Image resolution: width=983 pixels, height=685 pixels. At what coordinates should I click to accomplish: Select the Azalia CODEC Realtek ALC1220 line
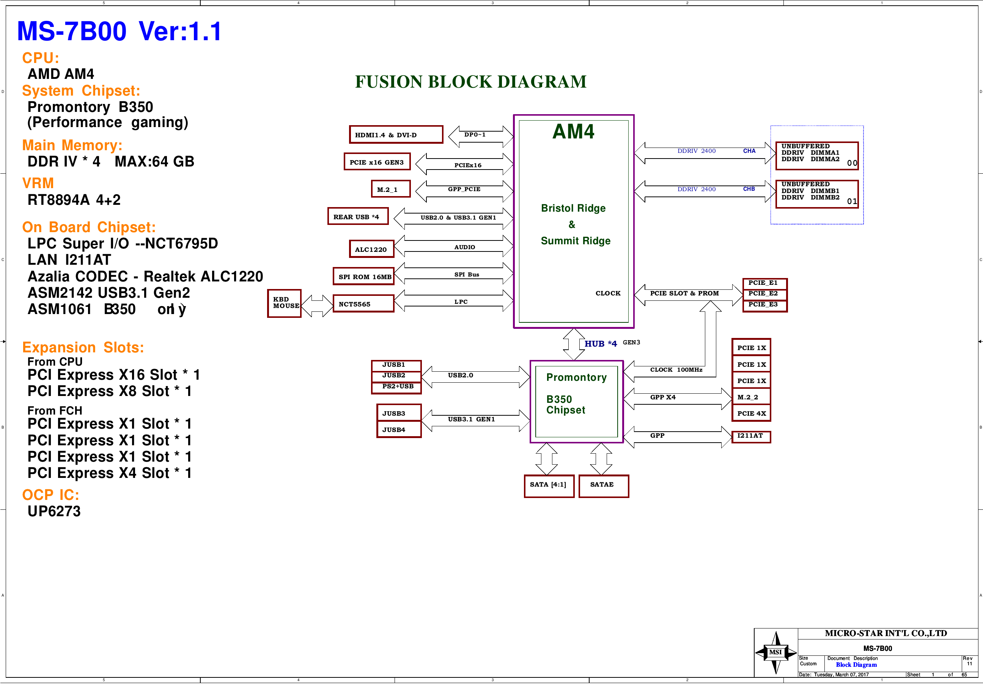click(x=145, y=276)
